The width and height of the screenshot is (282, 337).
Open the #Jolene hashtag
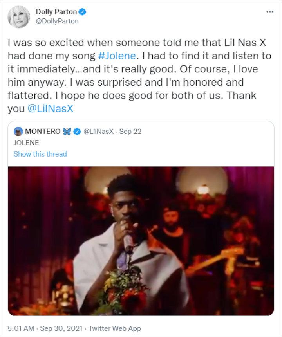[117, 56]
